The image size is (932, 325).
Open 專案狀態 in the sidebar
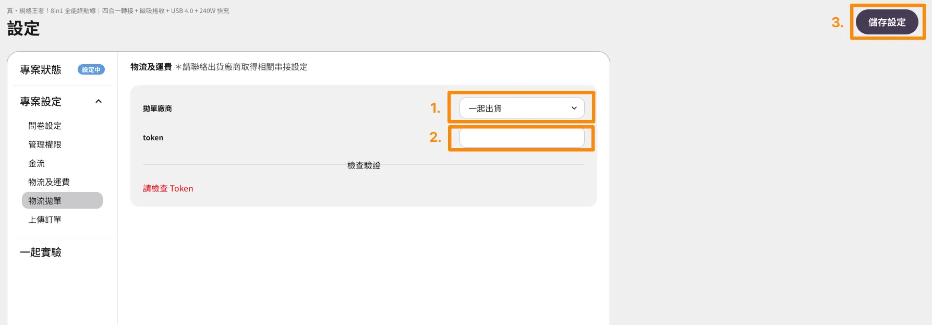click(x=41, y=70)
